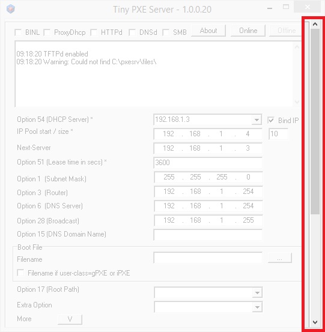Click the Tiny PXE Server app icon
Viewport: 325px width, 332px height.
point(11,9)
